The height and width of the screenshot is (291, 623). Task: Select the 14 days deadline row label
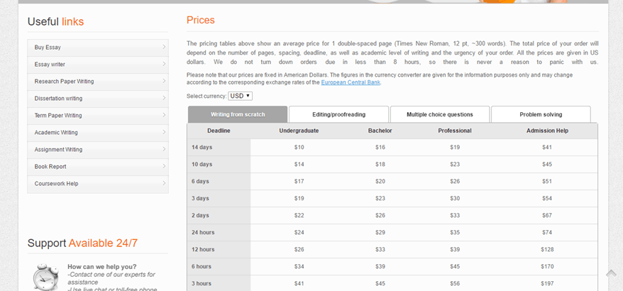click(x=202, y=147)
